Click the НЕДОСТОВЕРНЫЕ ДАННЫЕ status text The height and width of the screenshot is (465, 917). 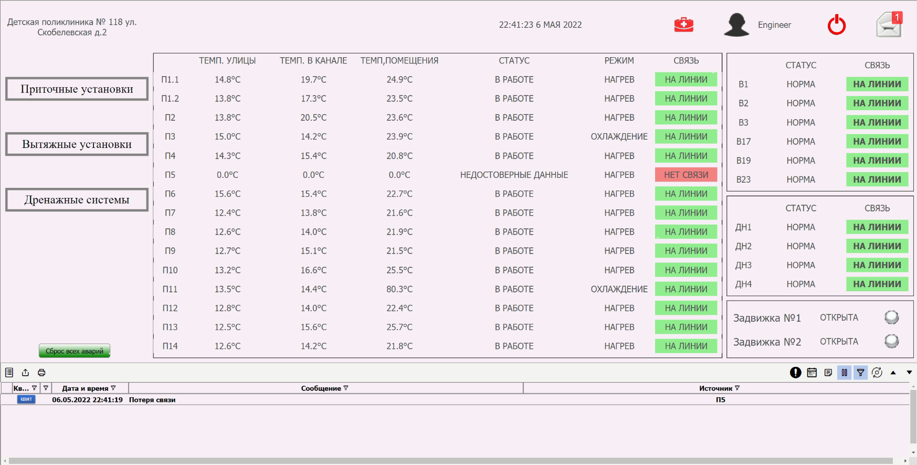(514, 175)
